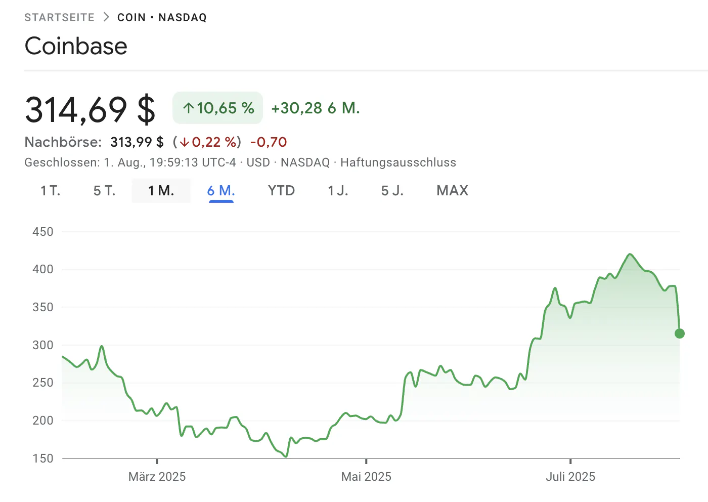Show the MAX time range chart
The height and width of the screenshot is (502, 708).
tap(453, 191)
